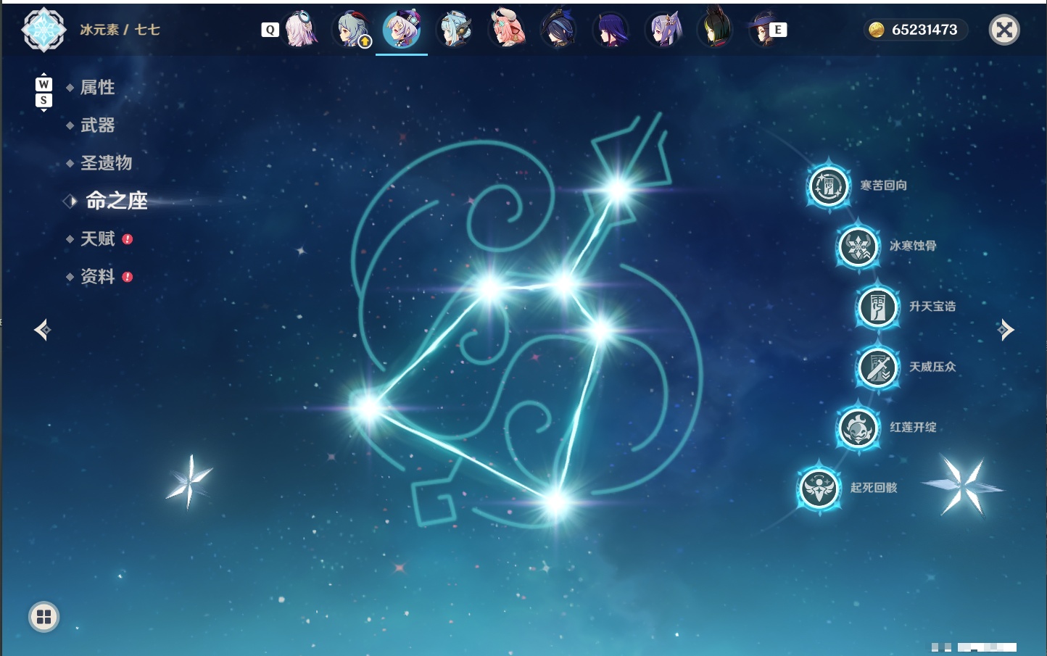Select the avatar with long dark purple hair
The image size is (1047, 656).
[x=611, y=30]
